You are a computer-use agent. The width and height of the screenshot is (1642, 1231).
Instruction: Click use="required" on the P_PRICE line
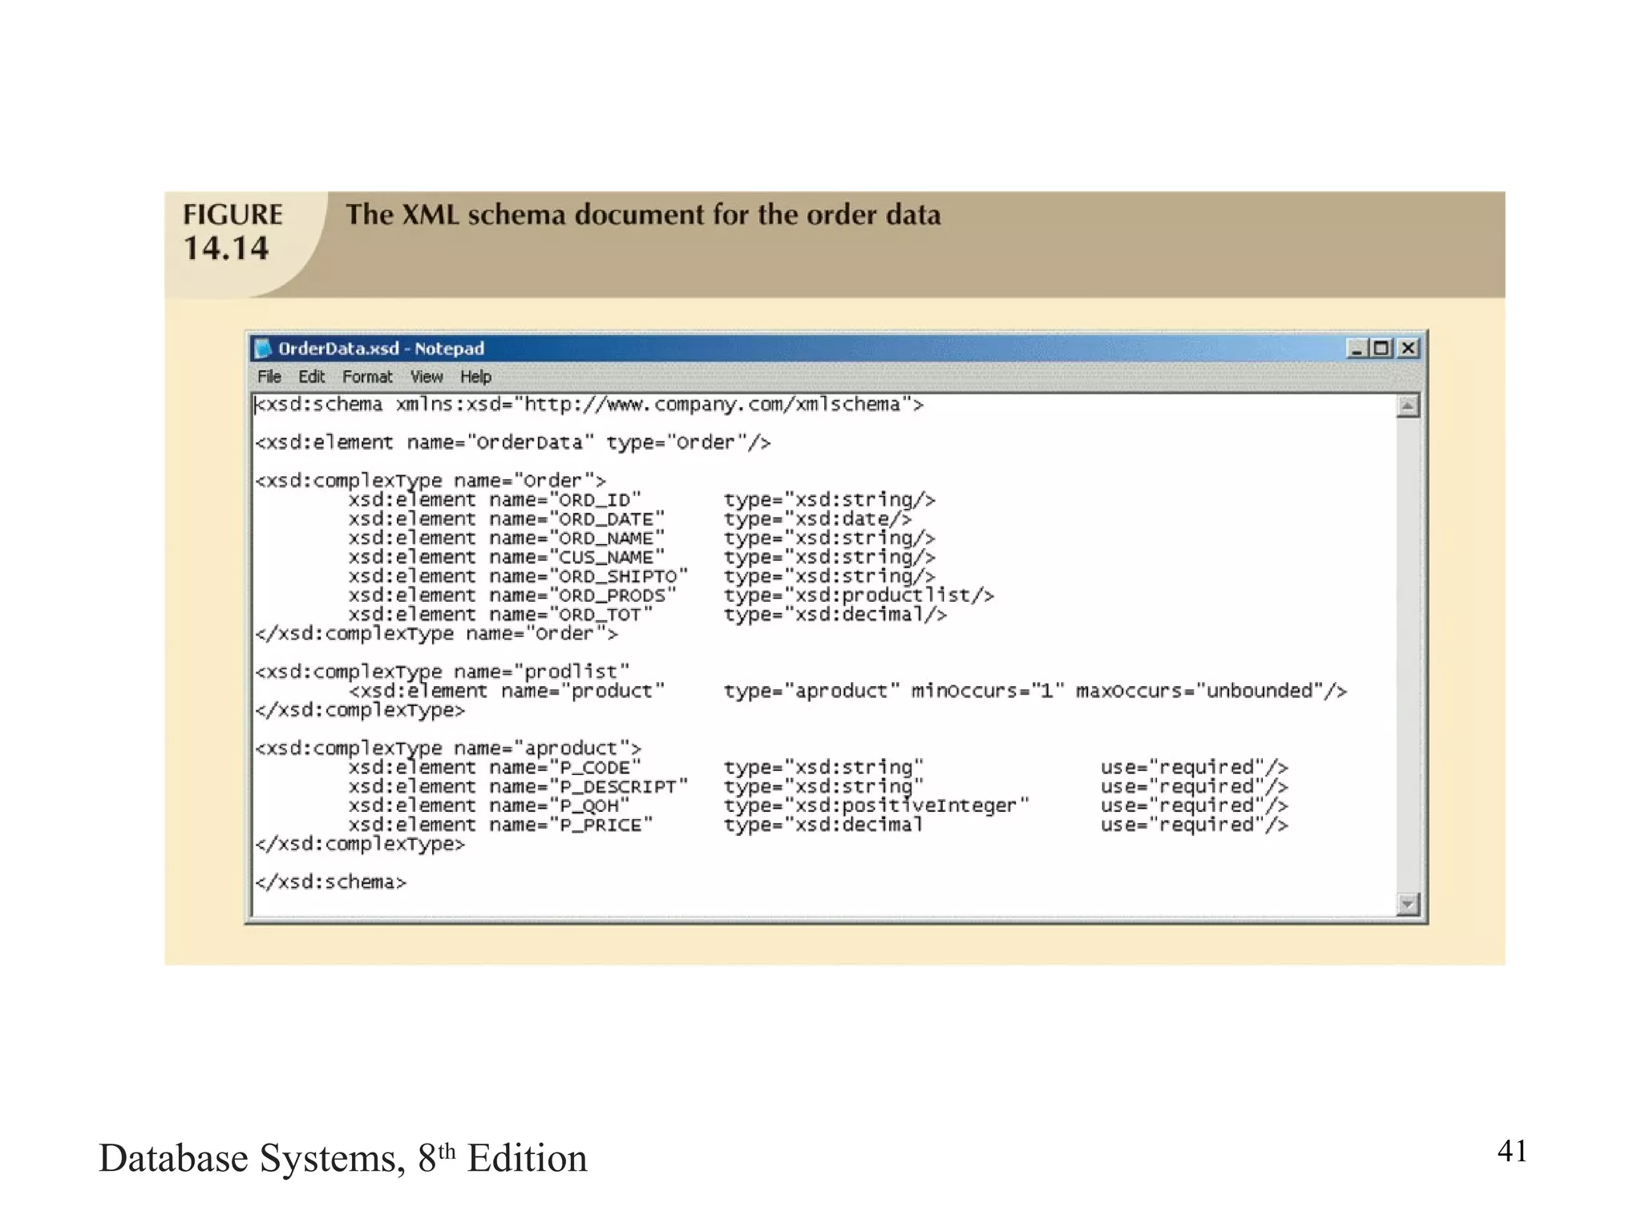point(1183,825)
